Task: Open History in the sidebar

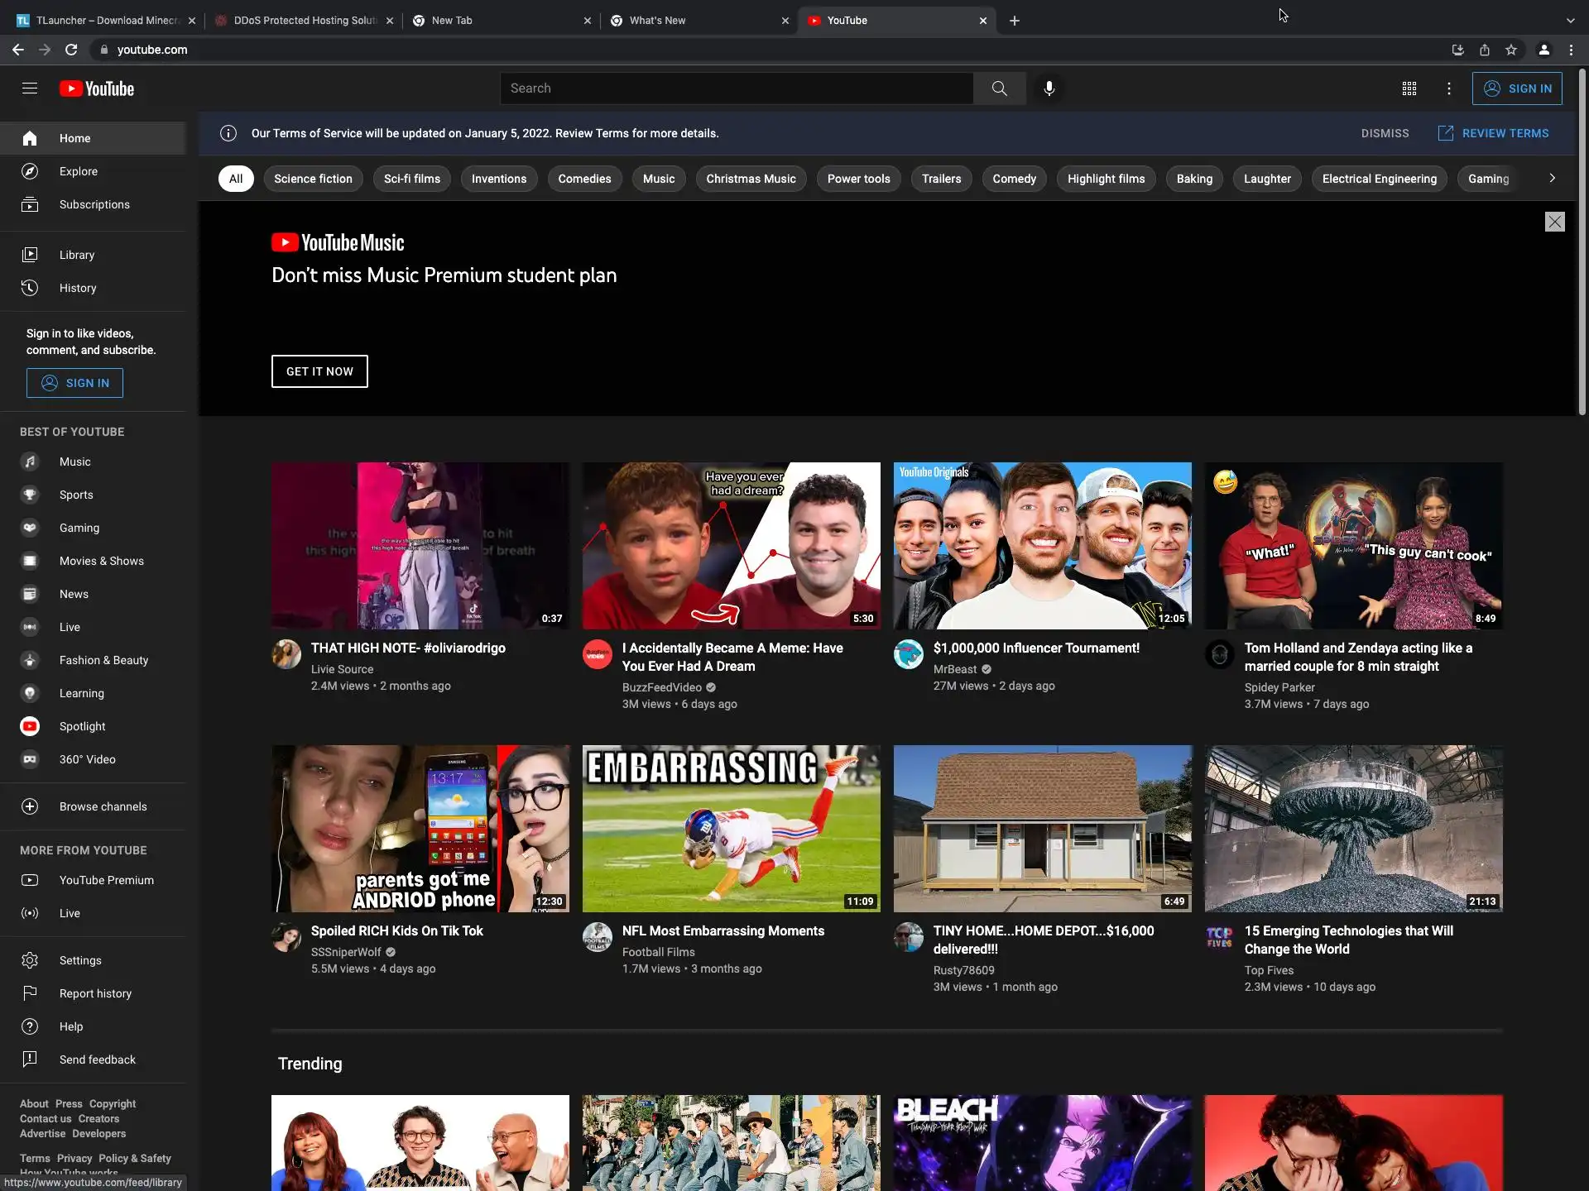Action: 77,288
